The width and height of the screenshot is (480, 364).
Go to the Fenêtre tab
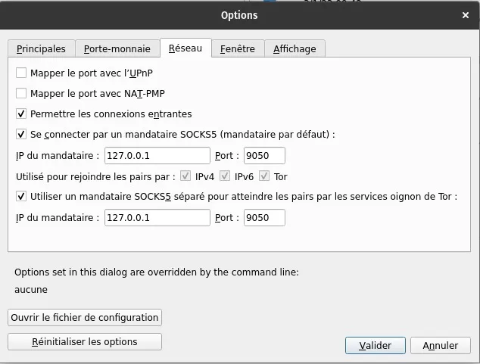[238, 48]
